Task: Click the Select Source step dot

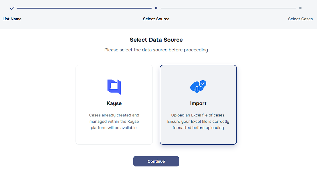Action: click(x=156, y=8)
